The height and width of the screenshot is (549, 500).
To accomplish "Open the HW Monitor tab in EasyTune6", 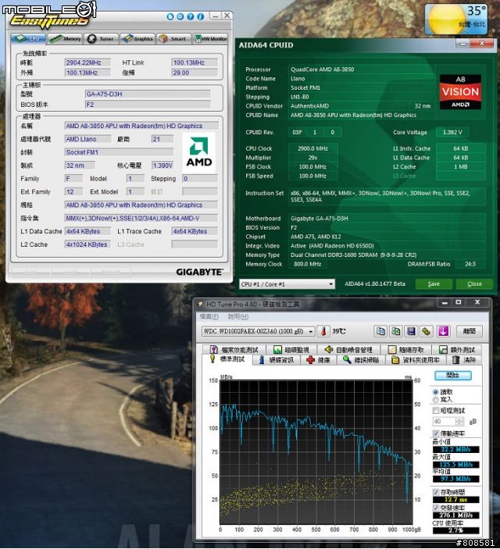I will pos(211,38).
